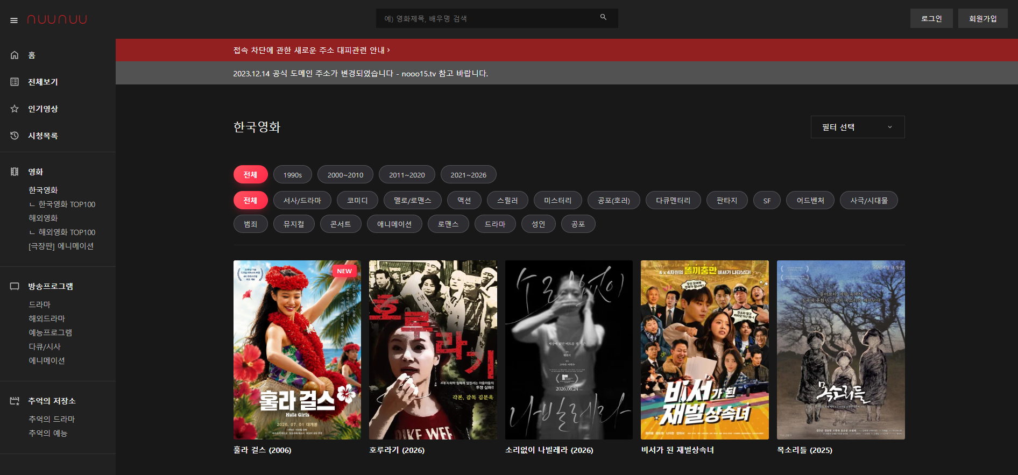Filter by 코미디 genre
The height and width of the screenshot is (475, 1018).
[x=357, y=200]
